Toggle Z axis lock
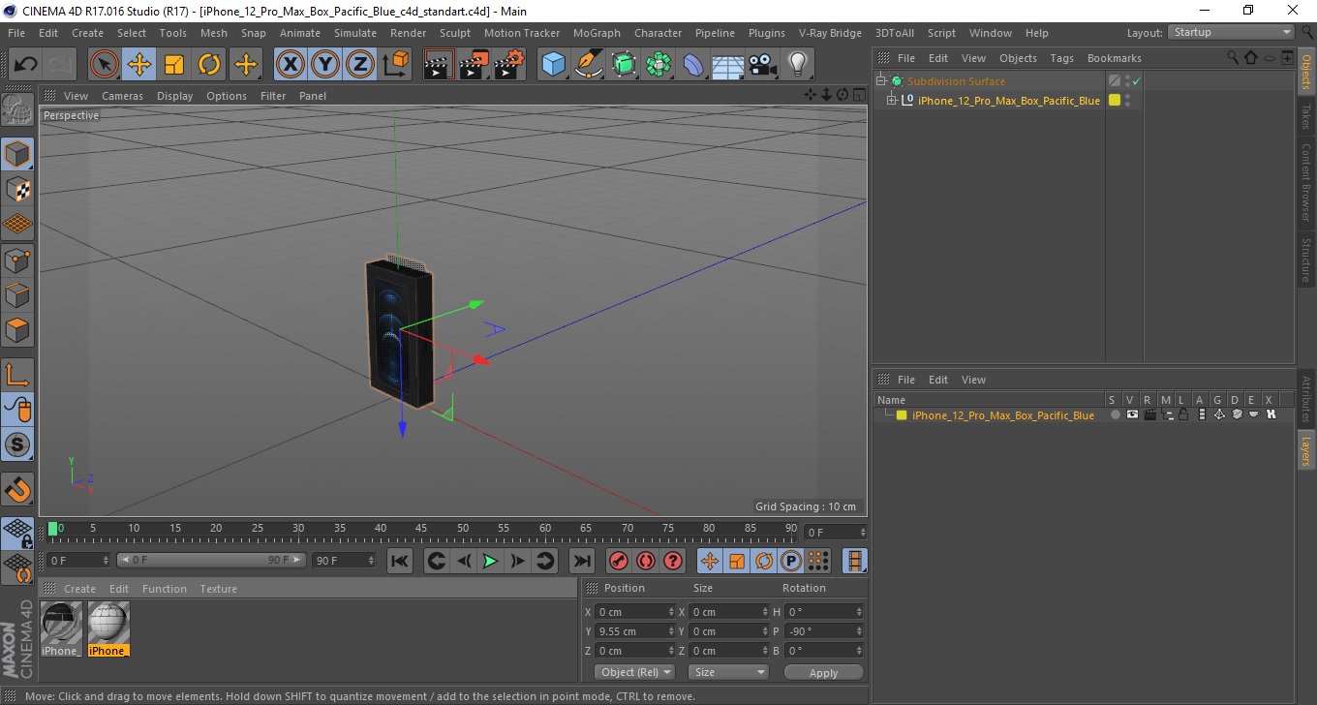Screen dimensions: 1317x705 coord(360,65)
